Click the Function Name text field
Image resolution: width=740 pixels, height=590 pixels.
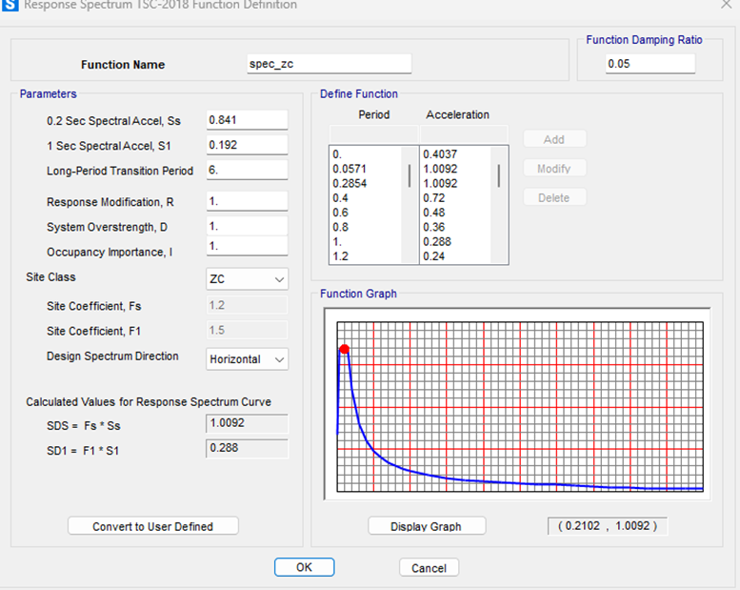pyautogui.click(x=329, y=64)
